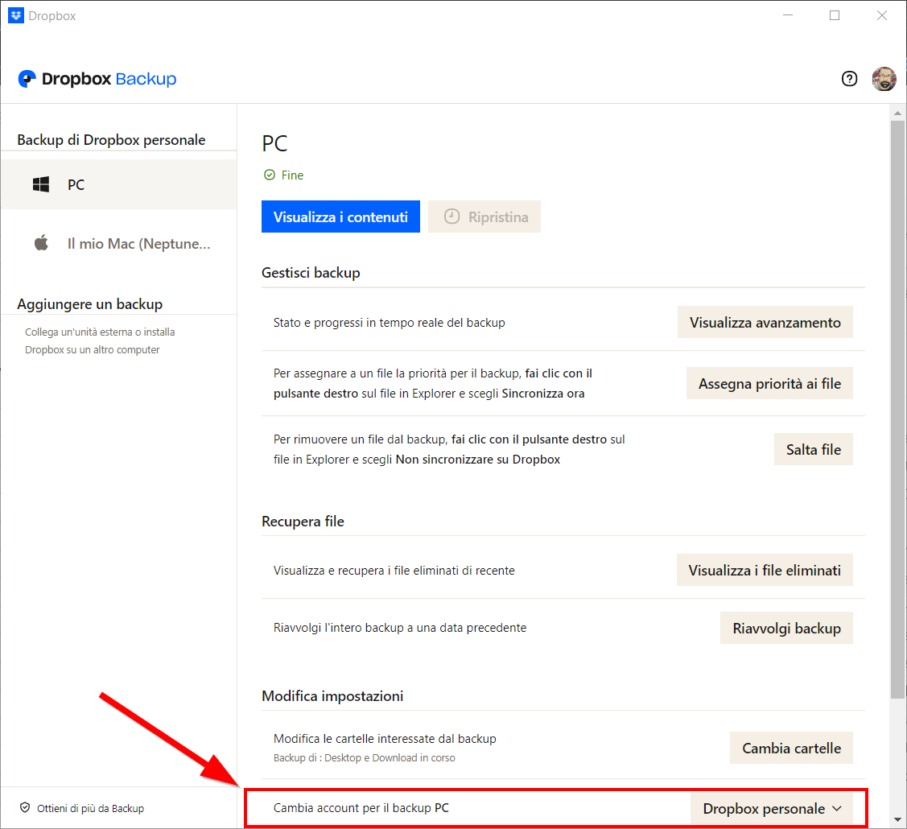Click the Ottieni di più da Backup link
The width and height of the screenshot is (907, 829).
(x=90, y=808)
